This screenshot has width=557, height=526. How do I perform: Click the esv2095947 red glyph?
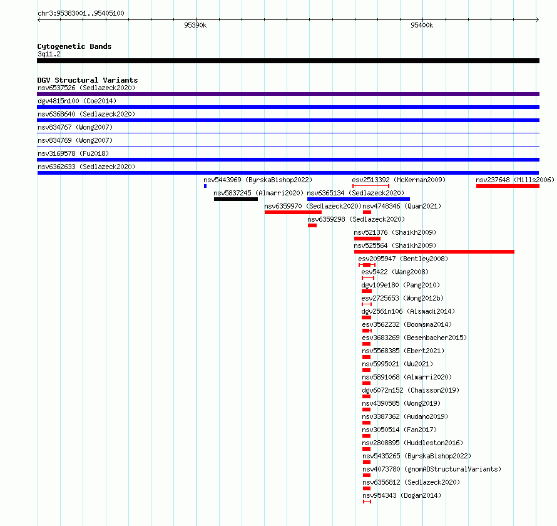367,265
